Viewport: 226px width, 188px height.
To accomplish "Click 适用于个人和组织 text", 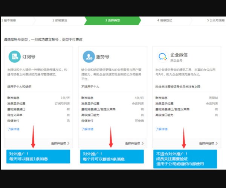I will pyautogui.click(x=19, y=86).
